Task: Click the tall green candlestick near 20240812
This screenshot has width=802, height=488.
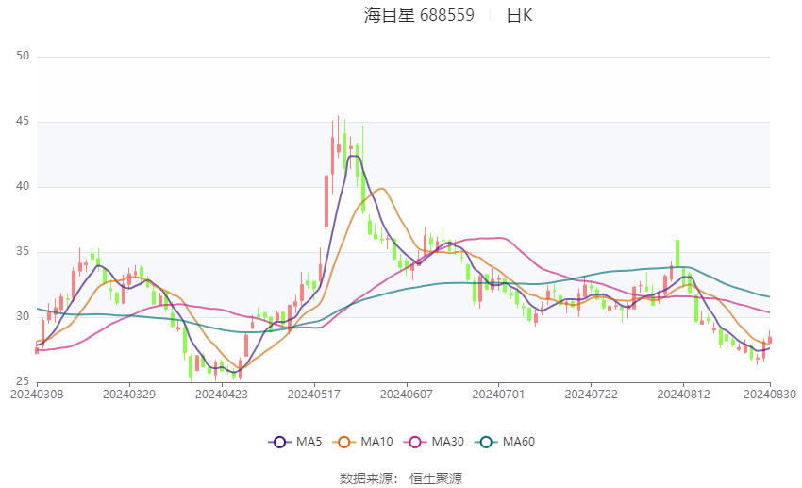Action: point(677,253)
